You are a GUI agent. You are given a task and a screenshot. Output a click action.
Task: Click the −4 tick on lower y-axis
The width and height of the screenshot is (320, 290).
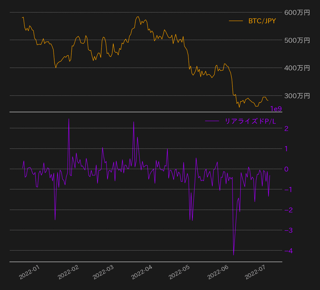(x=289, y=251)
